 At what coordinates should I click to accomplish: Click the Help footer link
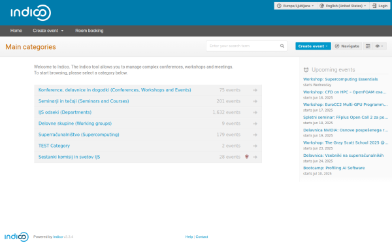tap(189, 237)
